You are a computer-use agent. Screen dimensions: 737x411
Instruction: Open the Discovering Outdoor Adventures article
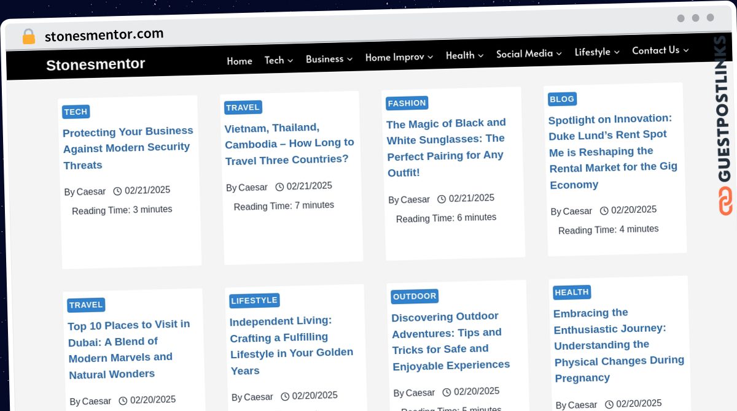click(451, 341)
